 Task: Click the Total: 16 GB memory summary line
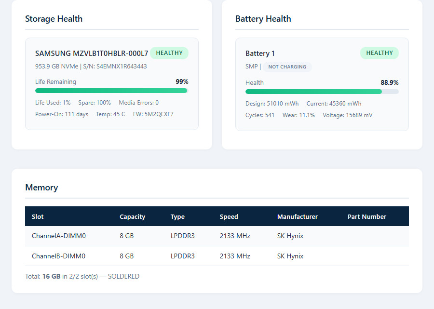coord(82,276)
